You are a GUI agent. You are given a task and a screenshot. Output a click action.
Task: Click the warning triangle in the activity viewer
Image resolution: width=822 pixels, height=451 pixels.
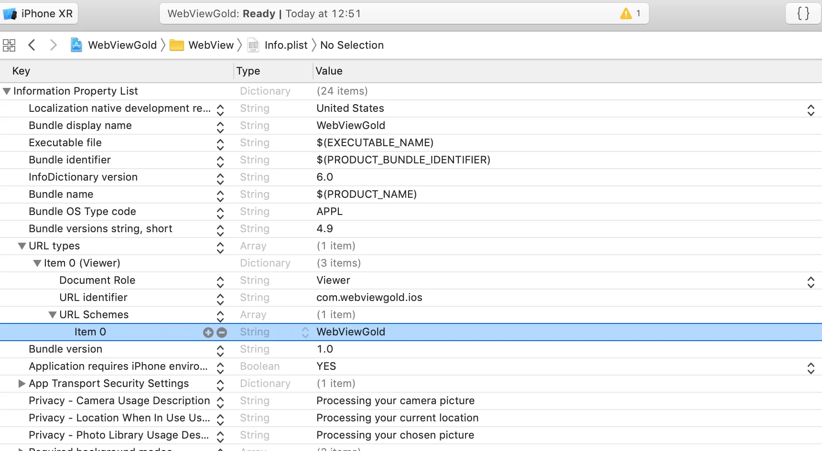626,13
